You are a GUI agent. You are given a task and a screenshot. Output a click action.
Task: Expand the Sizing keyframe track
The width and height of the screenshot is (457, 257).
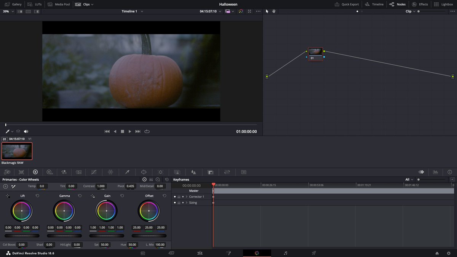click(x=187, y=203)
